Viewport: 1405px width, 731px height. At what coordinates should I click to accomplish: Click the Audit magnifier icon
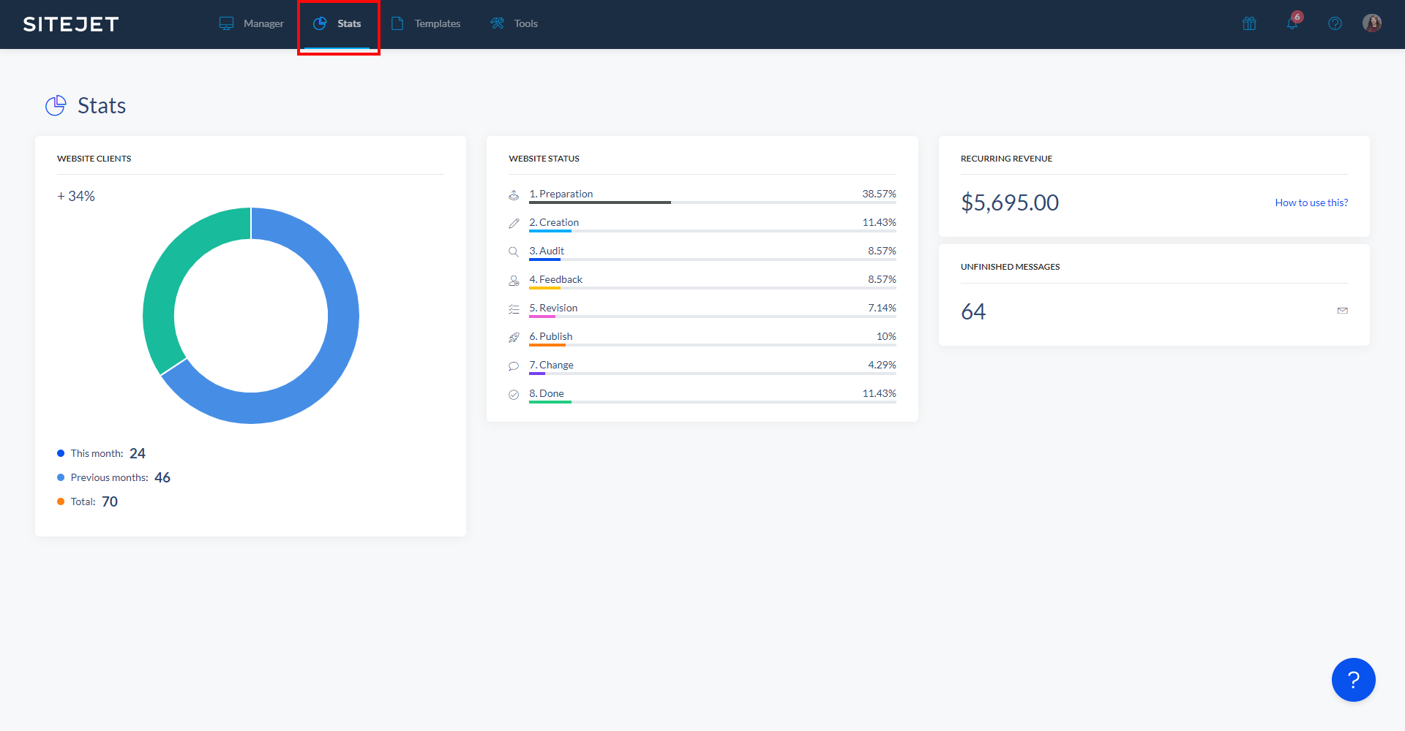tap(514, 251)
